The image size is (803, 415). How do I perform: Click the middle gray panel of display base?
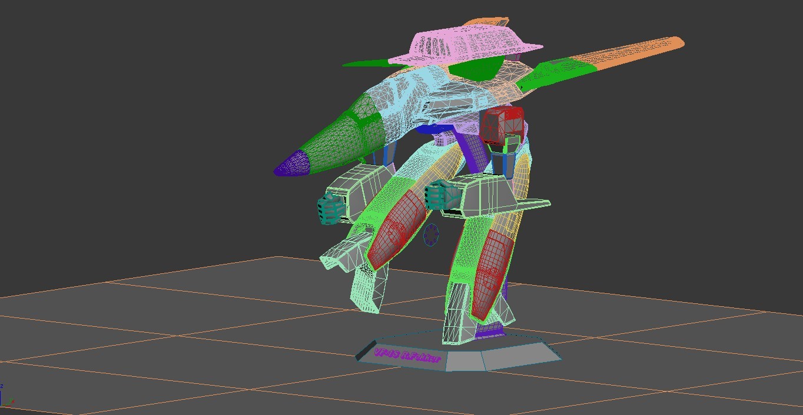(464, 360)
